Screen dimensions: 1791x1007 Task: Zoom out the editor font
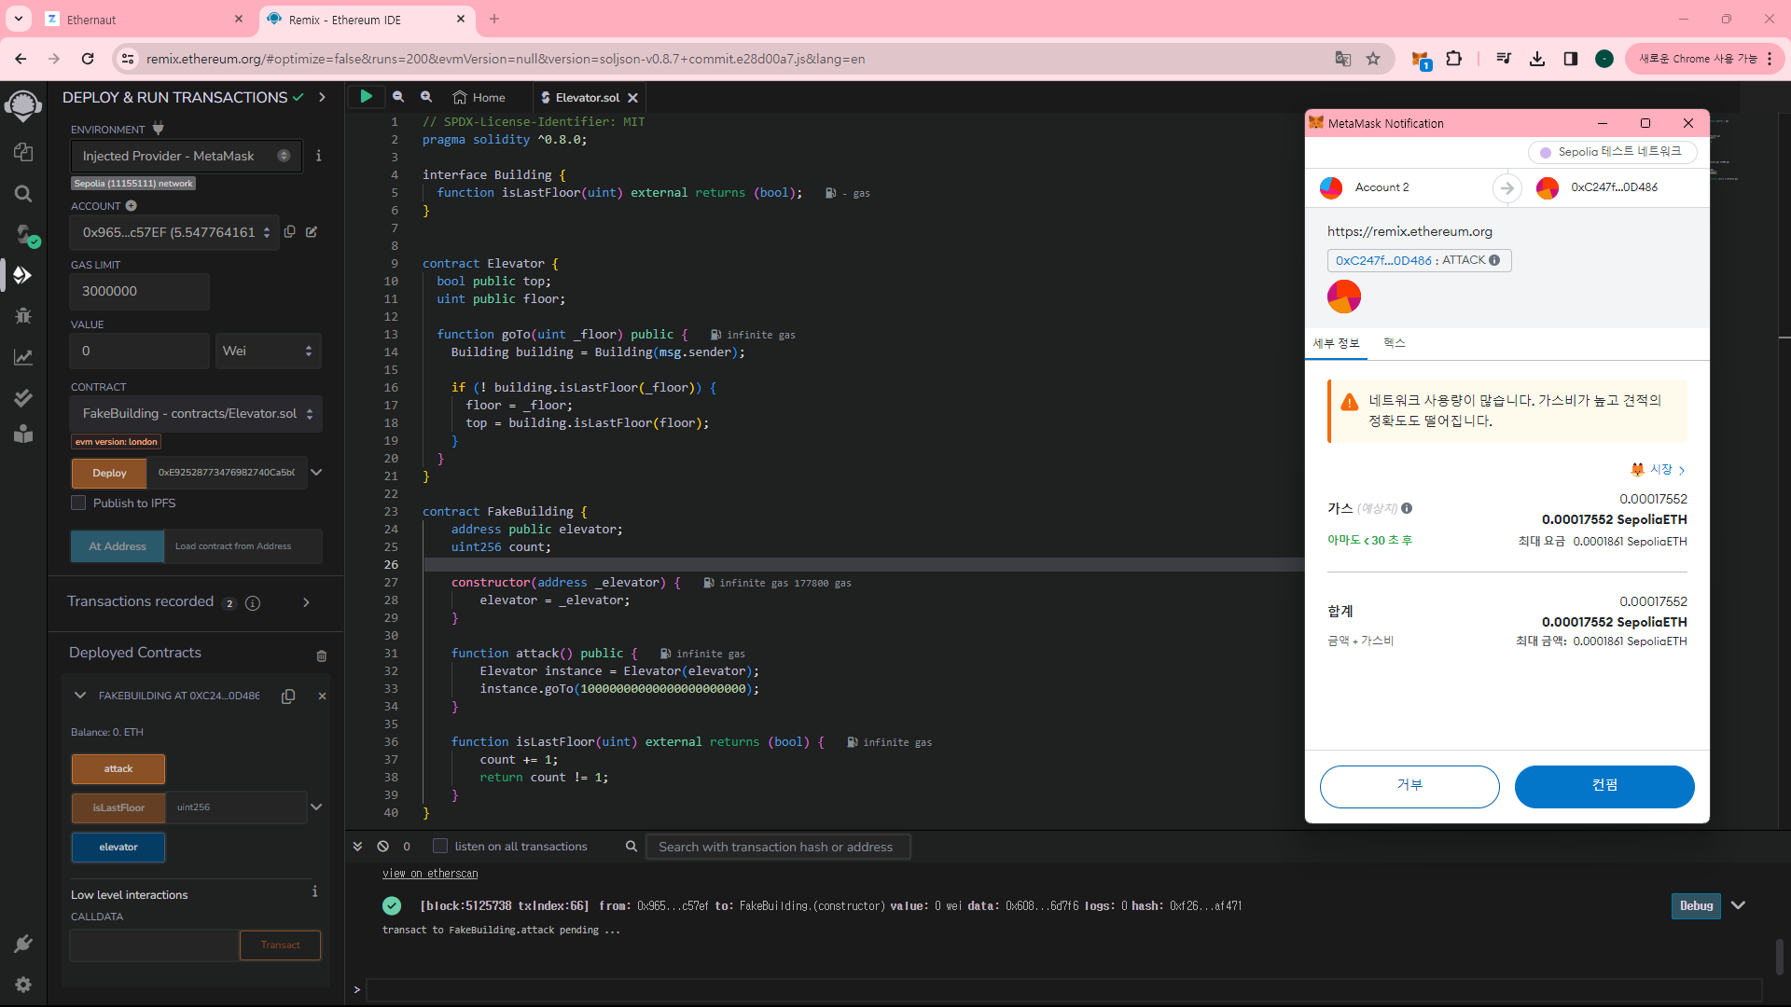tap(398, 97)
